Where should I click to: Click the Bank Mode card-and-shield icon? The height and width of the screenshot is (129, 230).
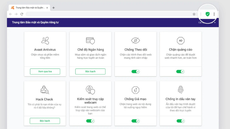point(90,41)
